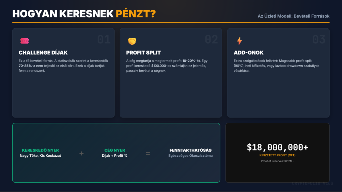Select the PROFIT SPLIT heading

pyautogui.click(x=143, y=53)
